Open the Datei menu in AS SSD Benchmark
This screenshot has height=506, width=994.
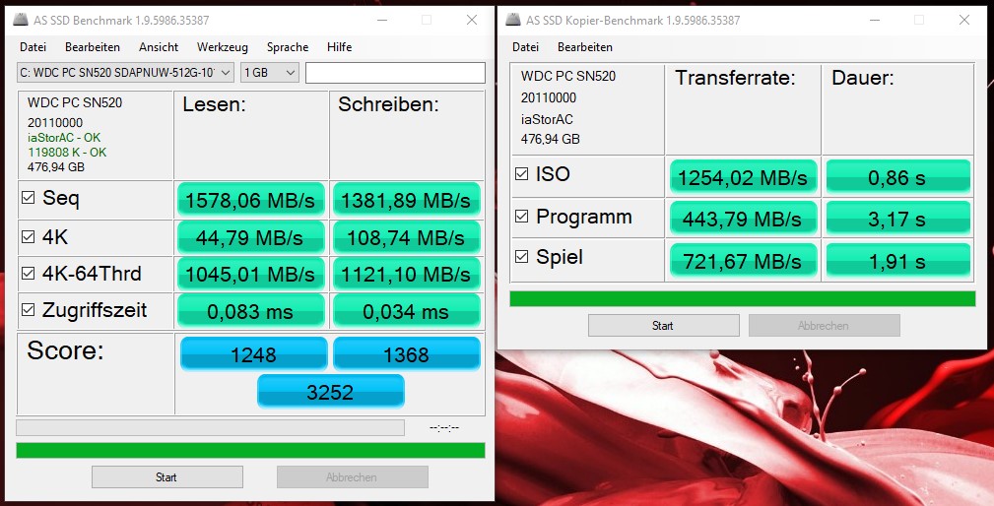point(33,47)
